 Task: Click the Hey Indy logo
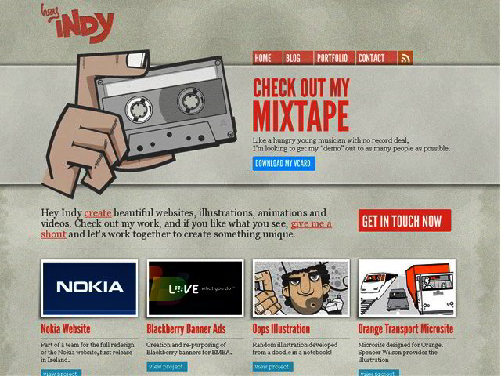77,23
